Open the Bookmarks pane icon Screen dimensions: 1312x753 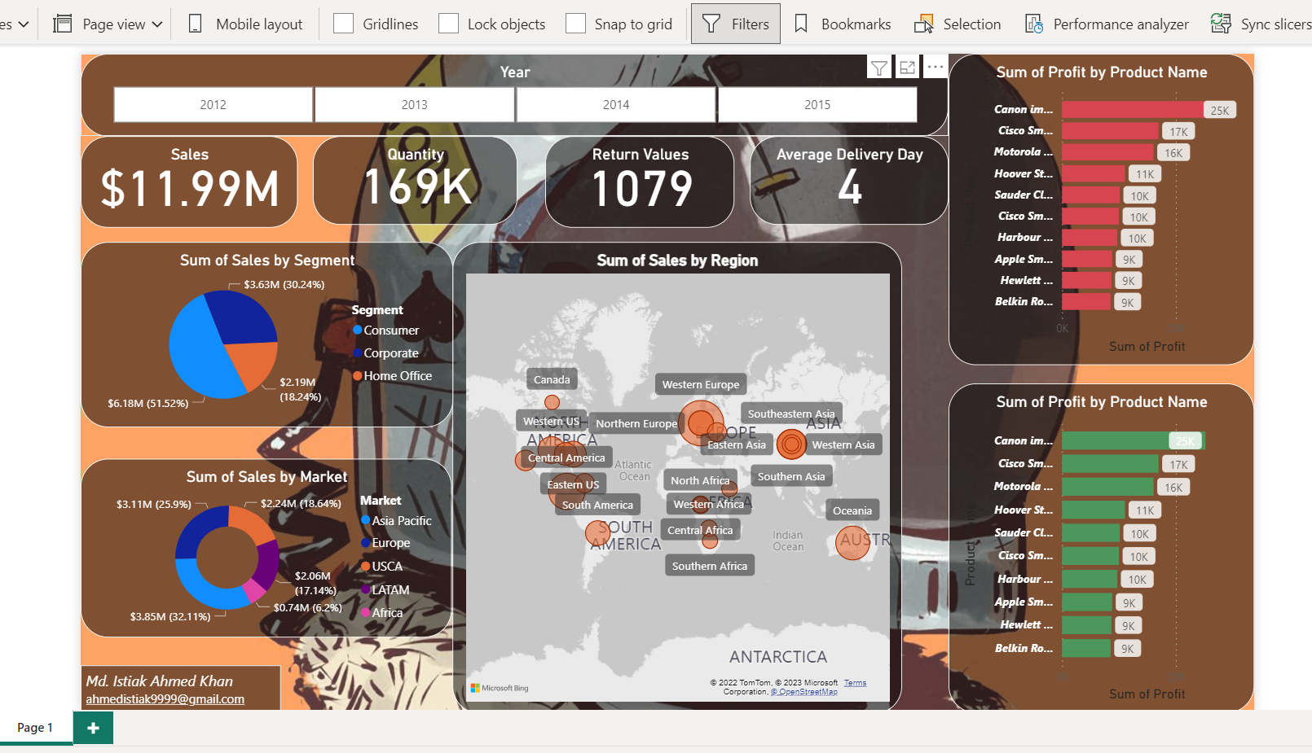pyautogui.click(x=801, y=24)
